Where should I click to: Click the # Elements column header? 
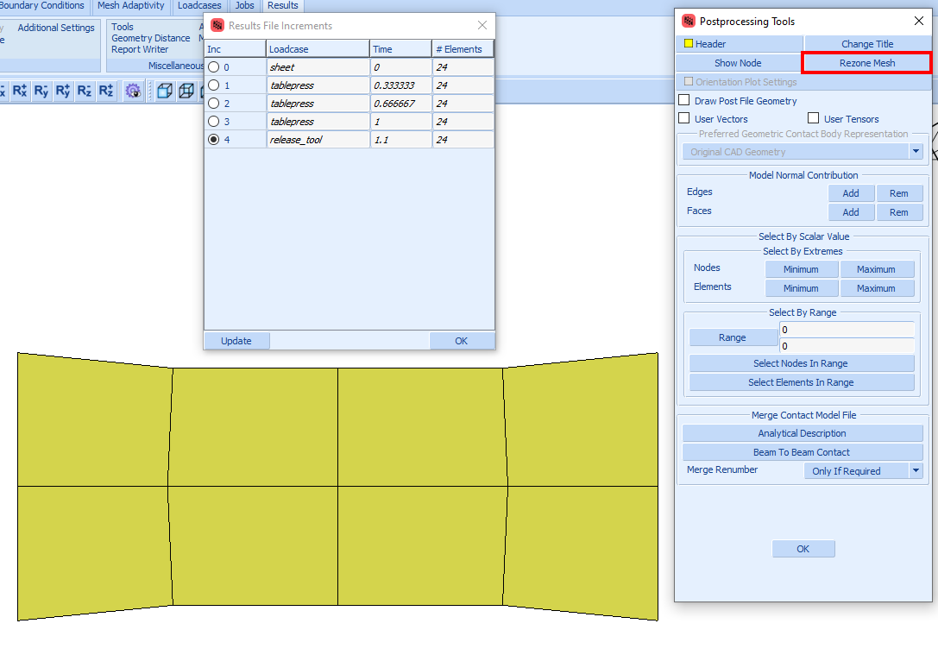463,49
